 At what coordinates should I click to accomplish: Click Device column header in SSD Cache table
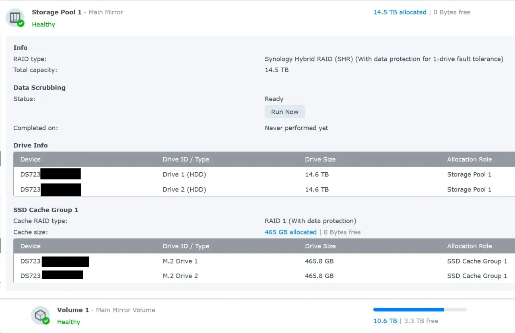[31, 246]
